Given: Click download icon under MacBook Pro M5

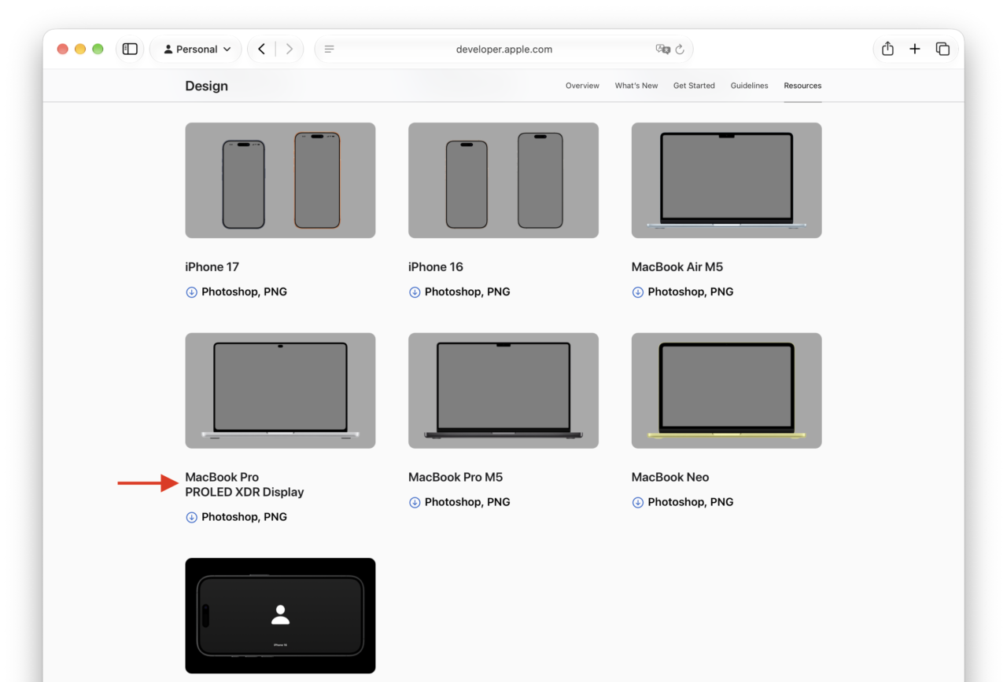Looking at the screenshot, I should pos(415,503).
